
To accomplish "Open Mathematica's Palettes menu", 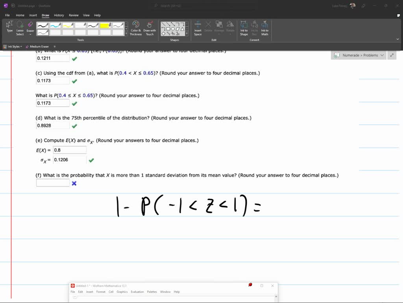I will pos(152,292).
